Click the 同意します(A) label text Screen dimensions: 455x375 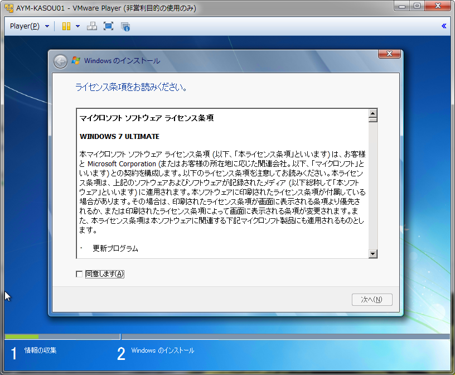coord(105,274)
